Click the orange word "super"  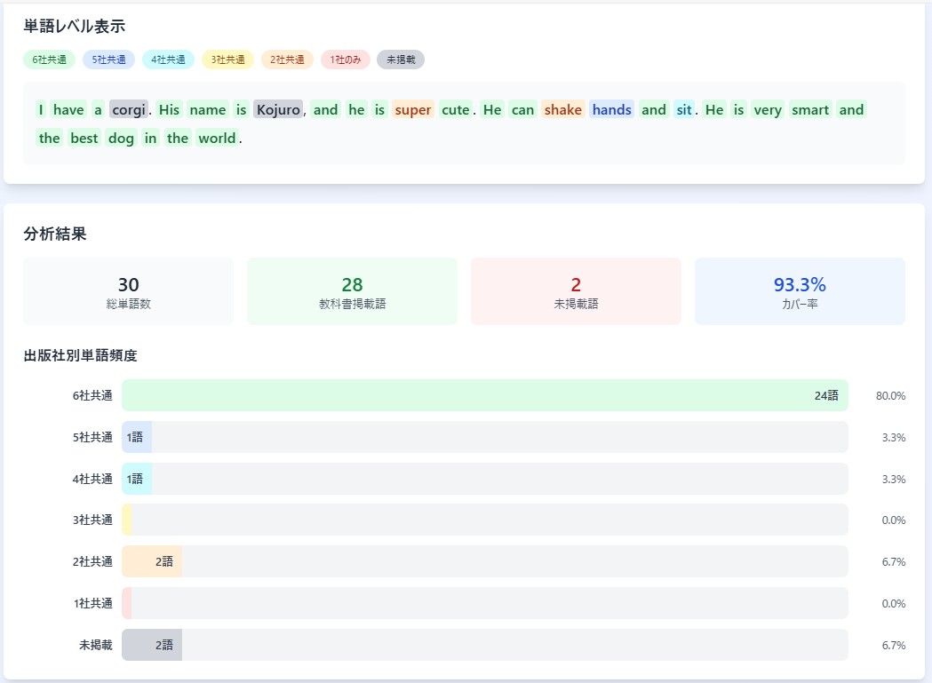coord(412,110)
